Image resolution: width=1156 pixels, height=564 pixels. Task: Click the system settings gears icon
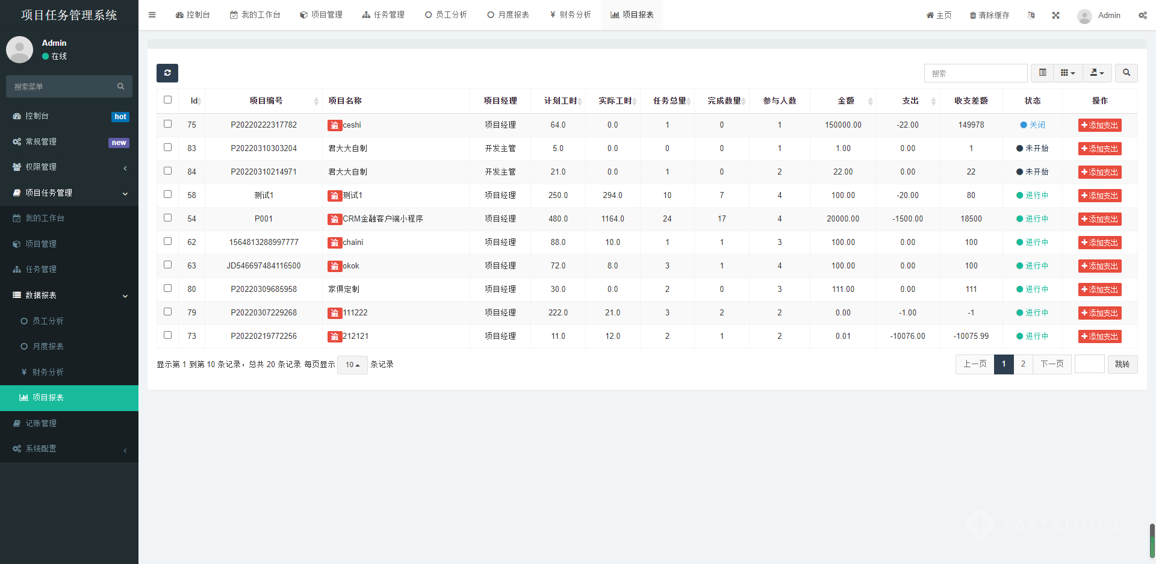[1143, 15]
